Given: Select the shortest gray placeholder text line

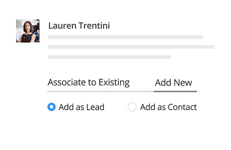Looking at the screenshot, I should point(109,57).
